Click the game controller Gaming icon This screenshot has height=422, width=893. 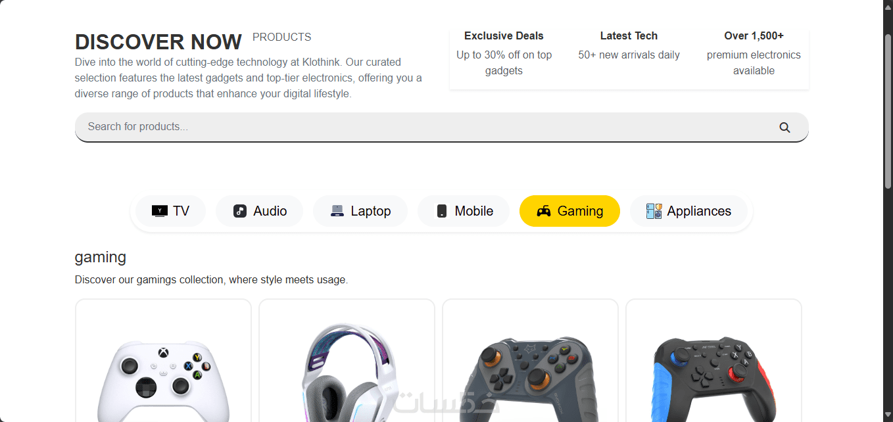tap(544, 211)
